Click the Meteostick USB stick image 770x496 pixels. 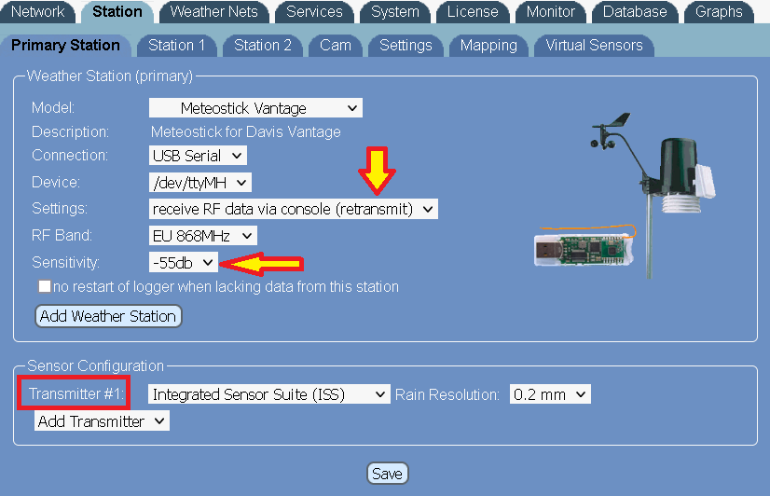pos(584,247)
